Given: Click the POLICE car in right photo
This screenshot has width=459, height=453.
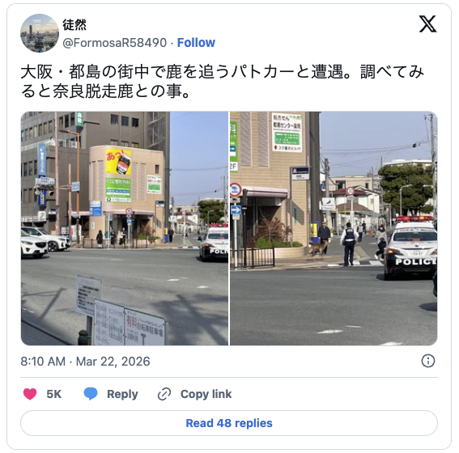Looking at the screenshot, I should click(x=411, y=248).
